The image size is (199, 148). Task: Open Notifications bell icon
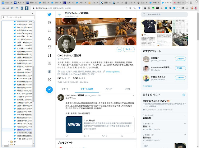pos(49,39)
